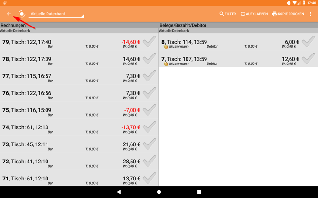The height and width of the screenshot is (198, 318).
Task: Open the three-dot overflow menu
Action: [311, 14]
